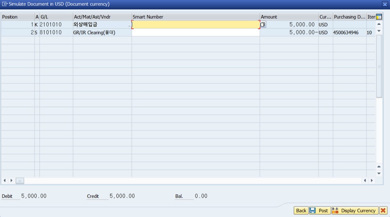
Task: Open the Smart Number search help icon
Action: pyautogui.click(x=263, y=24)
